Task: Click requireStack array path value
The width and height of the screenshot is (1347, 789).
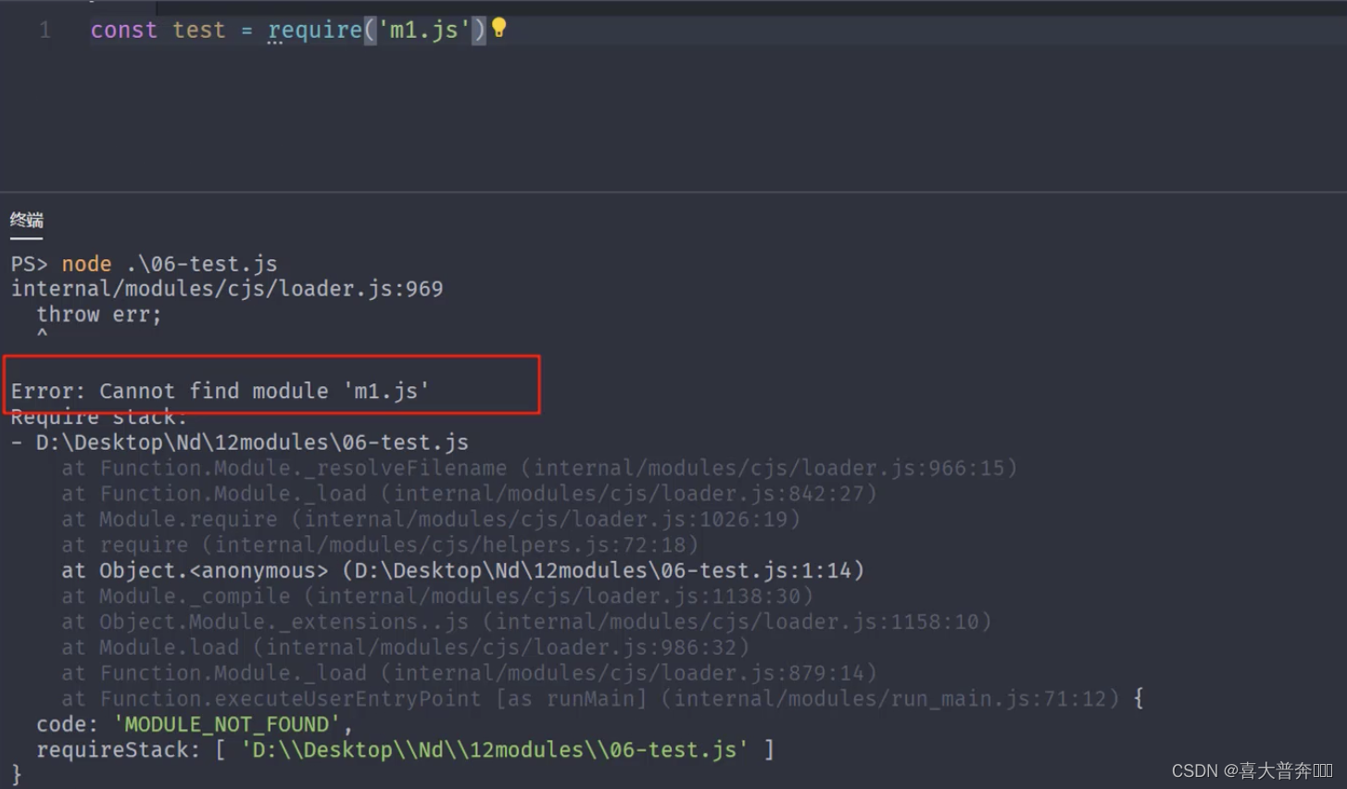Action: pos(495,750)
